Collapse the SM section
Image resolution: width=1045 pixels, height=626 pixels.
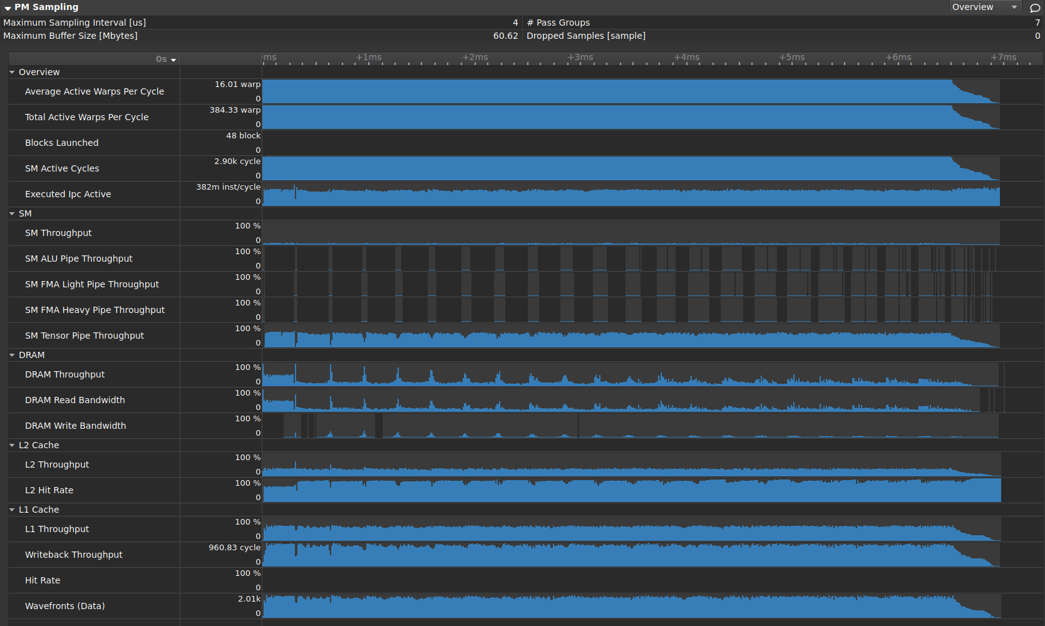pyautogui.click(x=11, y=213)
